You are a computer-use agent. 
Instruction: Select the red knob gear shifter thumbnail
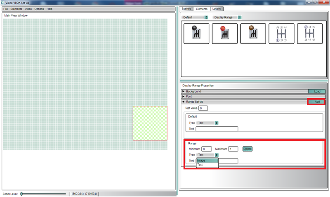(224, 33)
